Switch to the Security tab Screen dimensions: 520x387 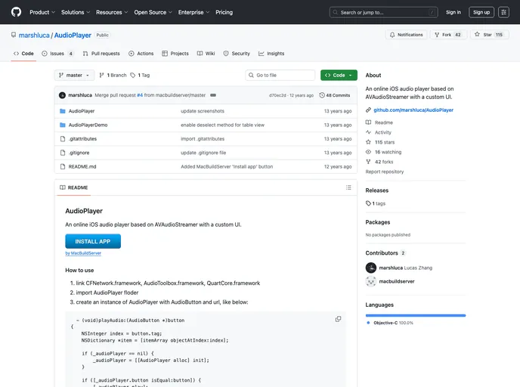pos(237,54)
